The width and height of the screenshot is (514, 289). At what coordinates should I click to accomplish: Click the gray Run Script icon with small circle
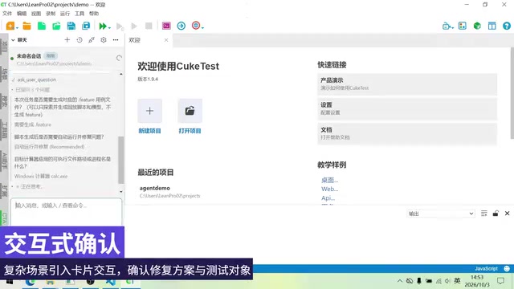[120, 26]
